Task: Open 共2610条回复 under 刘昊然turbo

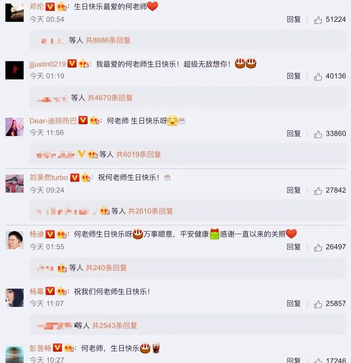Action: coord(150,211)
